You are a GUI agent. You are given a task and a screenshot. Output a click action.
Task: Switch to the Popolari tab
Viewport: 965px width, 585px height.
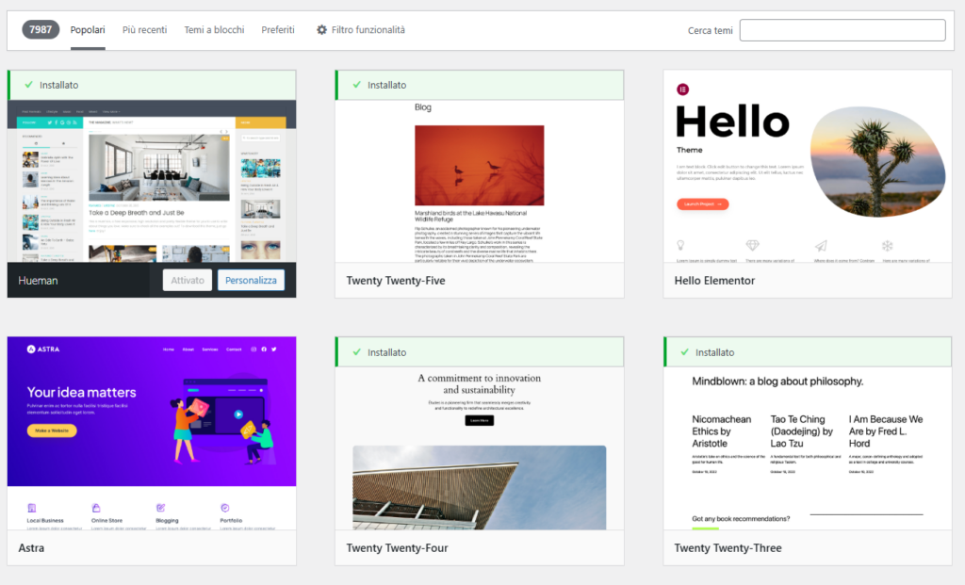click(88, 30)
